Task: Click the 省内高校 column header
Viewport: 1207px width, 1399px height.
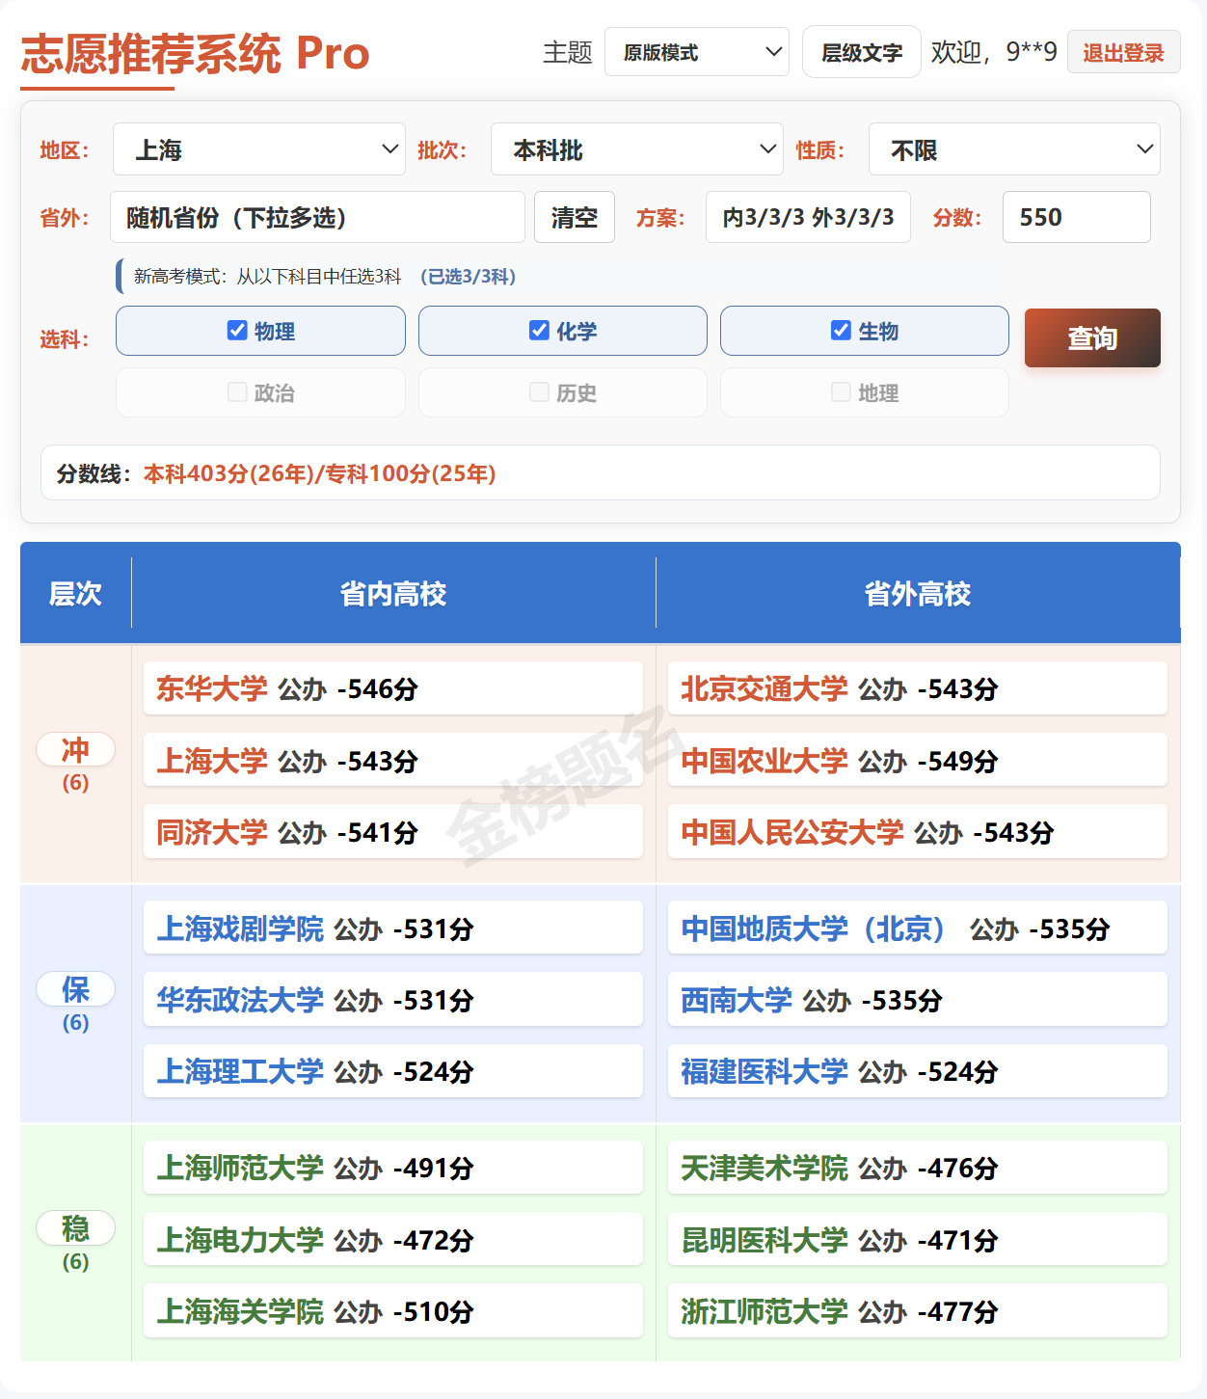Action: (393, 594)
